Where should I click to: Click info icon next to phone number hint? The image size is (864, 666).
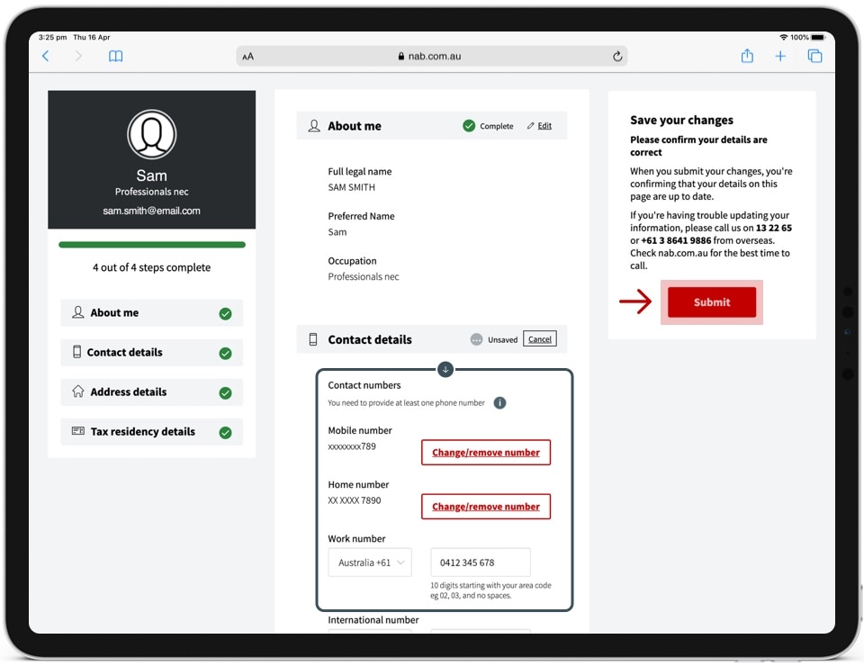499,403
